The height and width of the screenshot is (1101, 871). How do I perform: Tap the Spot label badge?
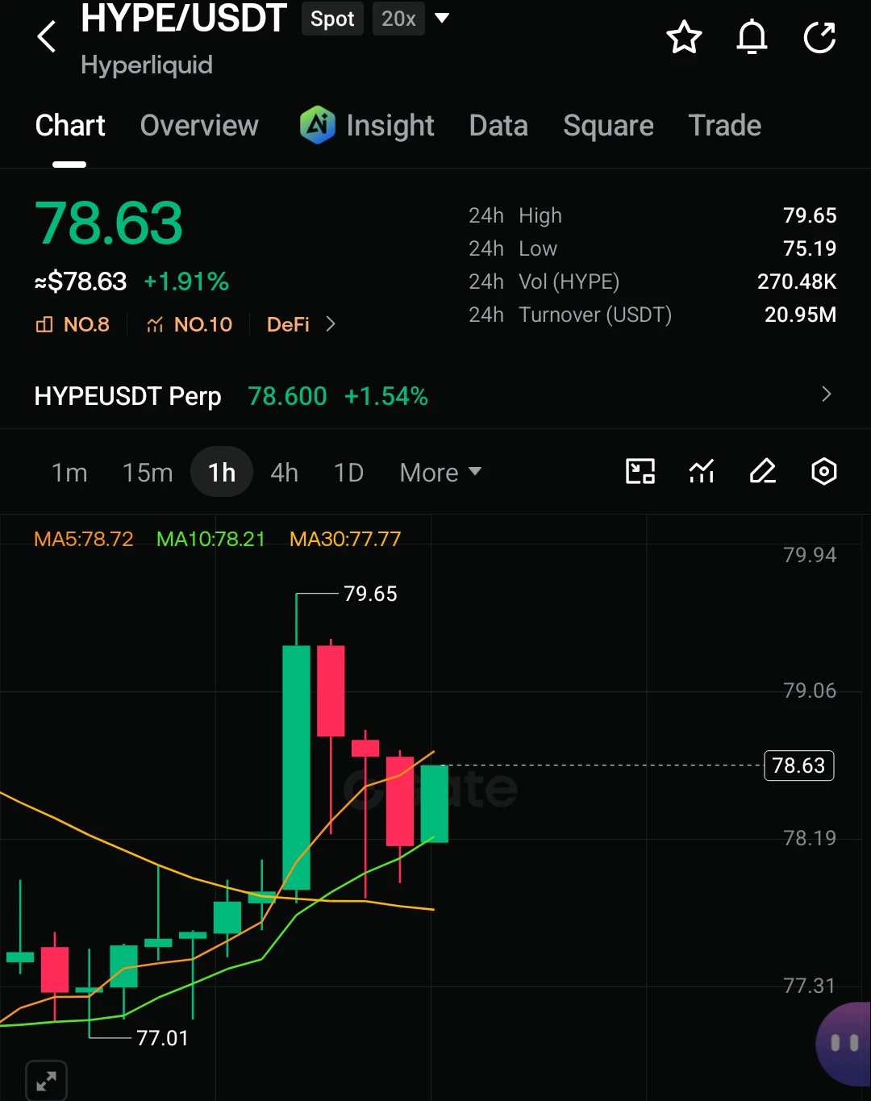point(332,19)
